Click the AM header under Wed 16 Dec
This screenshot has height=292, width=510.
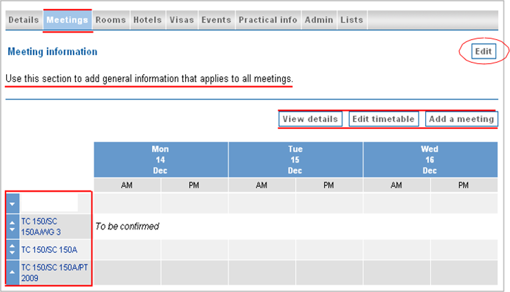pyautogui.click(x=397, y=185)
